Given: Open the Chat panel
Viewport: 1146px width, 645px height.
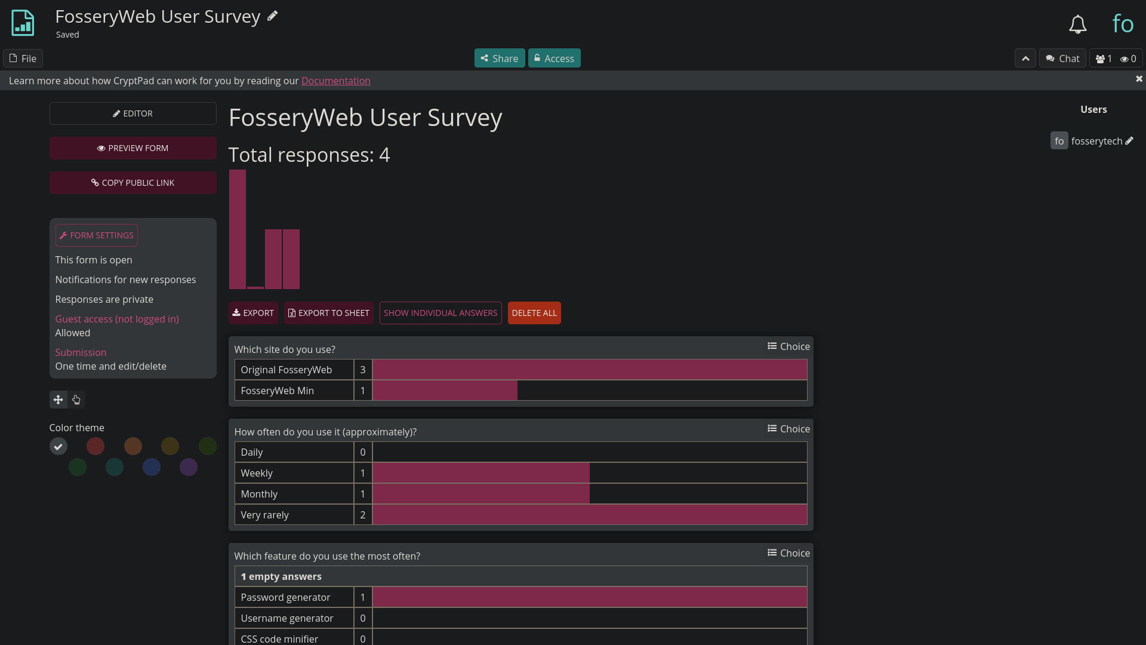Looking at the screenshot, I should (1062, 59).
